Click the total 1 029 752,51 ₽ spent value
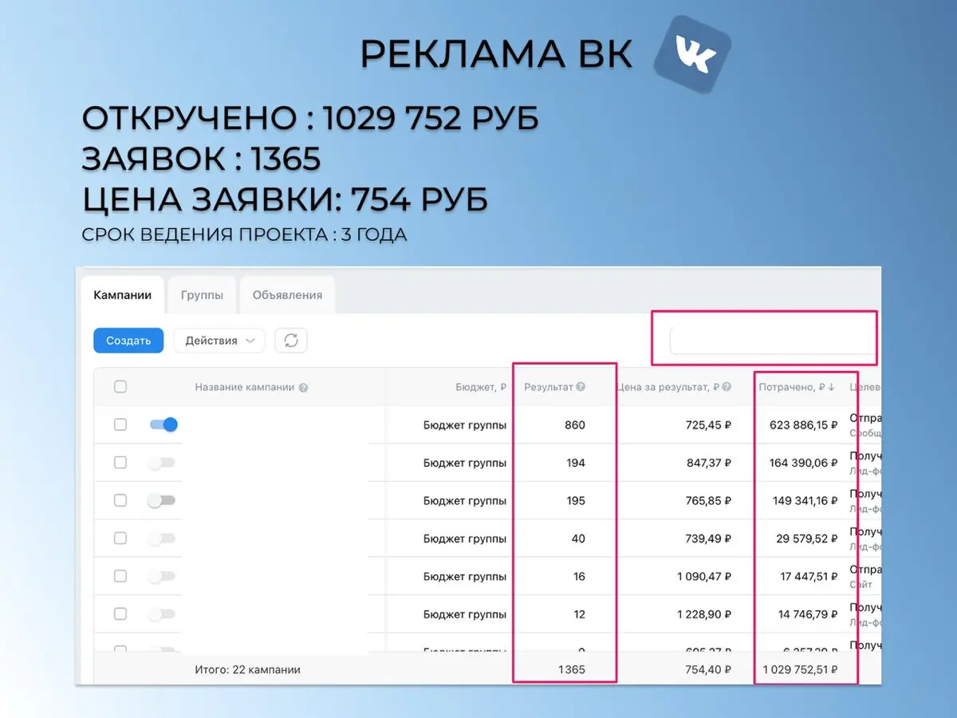957x718 pixels. [801, 670]
